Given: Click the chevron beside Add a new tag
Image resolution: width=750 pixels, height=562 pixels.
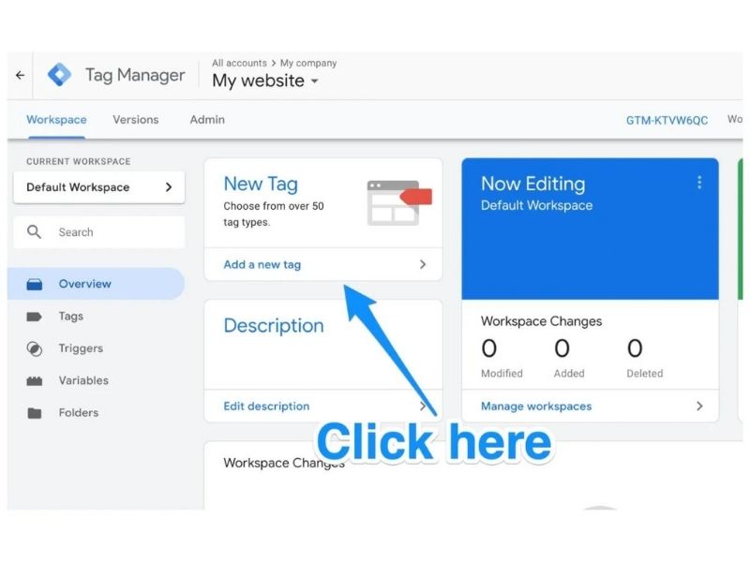Looking at the screenshot, I should point(423,264).
